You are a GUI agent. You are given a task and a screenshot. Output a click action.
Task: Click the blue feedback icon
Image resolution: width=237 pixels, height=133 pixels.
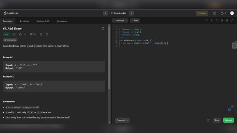(x=230, y=109)
